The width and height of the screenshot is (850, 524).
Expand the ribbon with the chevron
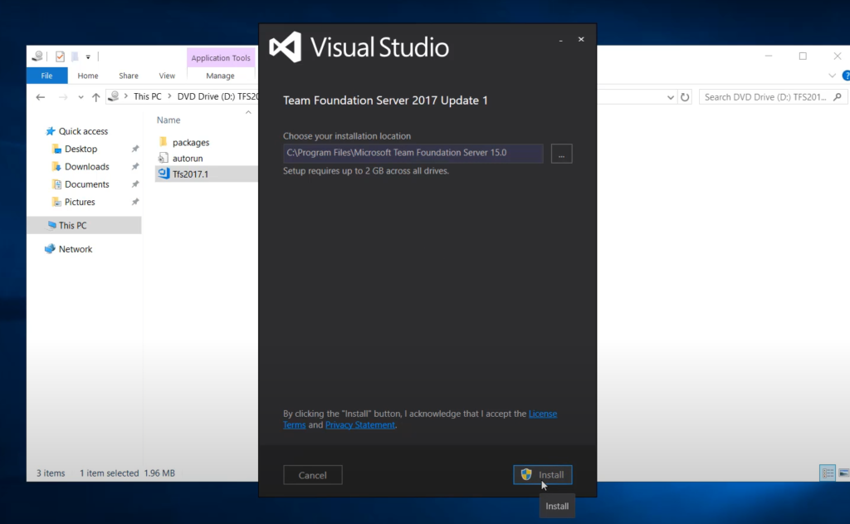point(832,76)
